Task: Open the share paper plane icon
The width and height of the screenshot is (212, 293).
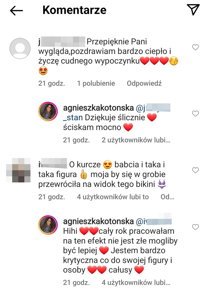Action: point(193,9)
